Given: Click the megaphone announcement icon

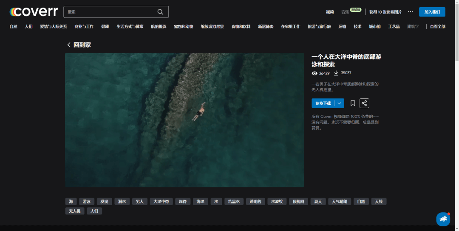Looking at the screenshot, I should click(443, 219).
